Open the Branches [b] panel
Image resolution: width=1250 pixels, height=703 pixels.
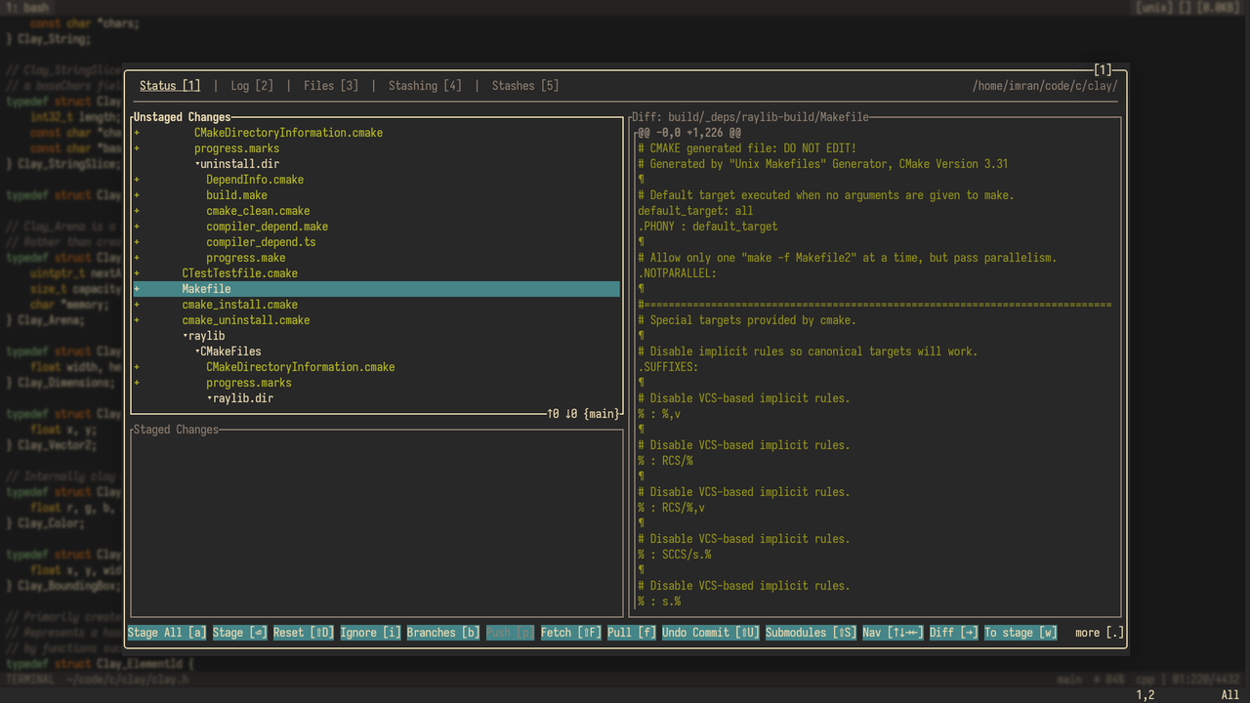point(442,632)
